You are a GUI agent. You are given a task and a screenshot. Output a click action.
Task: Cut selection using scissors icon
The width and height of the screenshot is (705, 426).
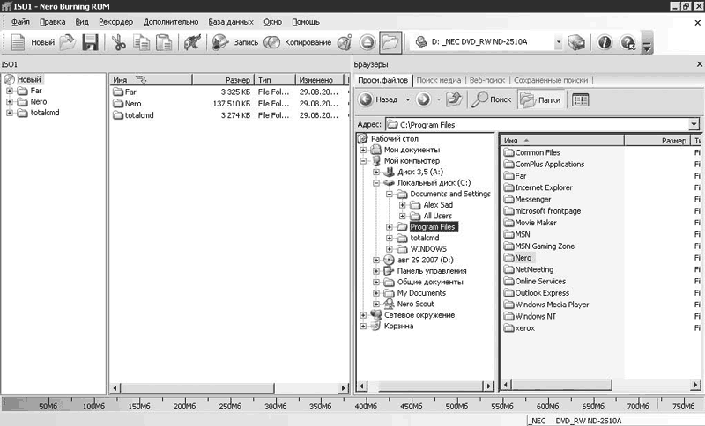click(x=119, y=42)
